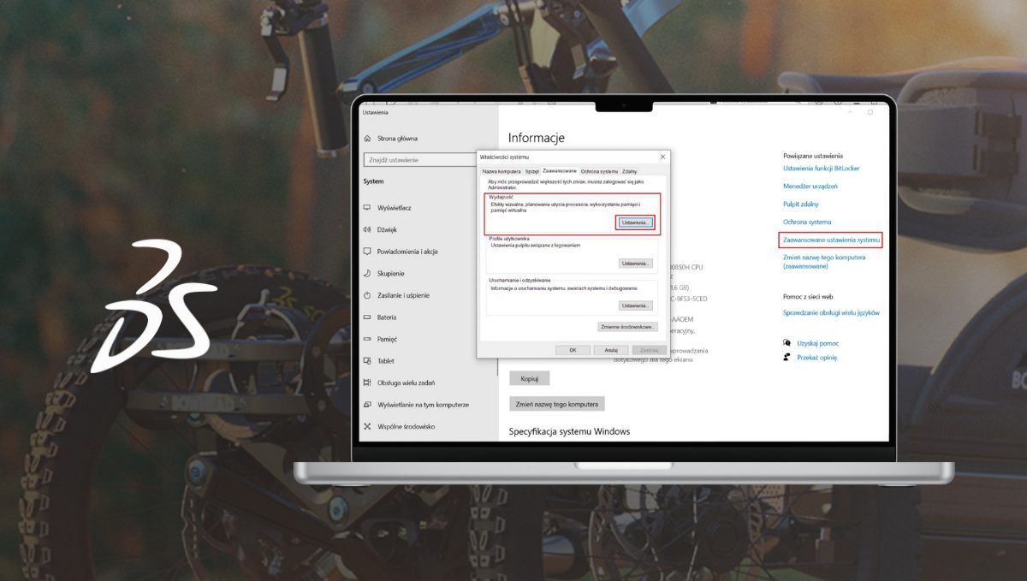
Task: Open the Ochrona systemu dialog tab
Action: (x=599, y=171)
